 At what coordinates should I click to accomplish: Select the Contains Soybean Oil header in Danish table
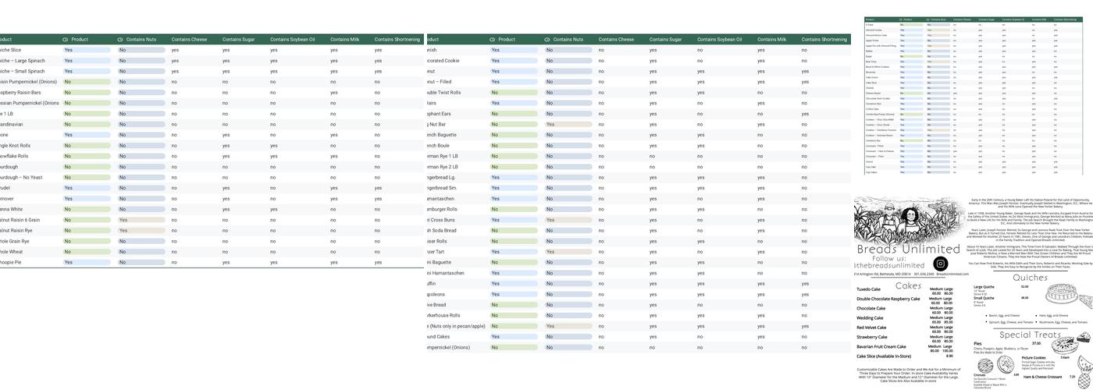(x=719, y=39)
